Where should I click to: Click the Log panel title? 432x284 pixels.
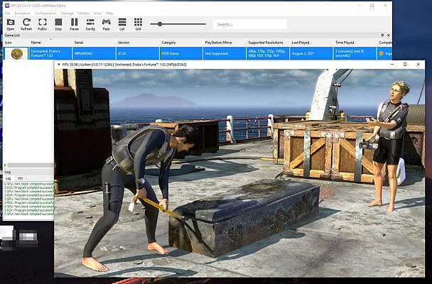[x=7, y=172]
